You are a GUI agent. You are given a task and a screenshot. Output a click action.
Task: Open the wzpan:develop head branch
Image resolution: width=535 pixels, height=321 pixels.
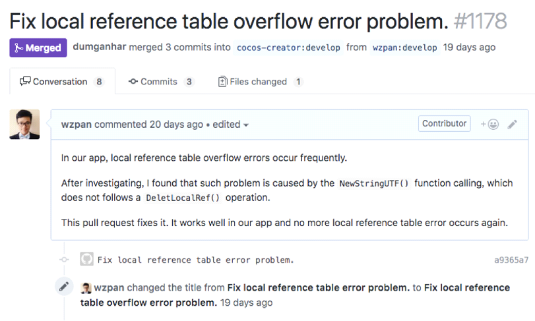coord(404,47)
